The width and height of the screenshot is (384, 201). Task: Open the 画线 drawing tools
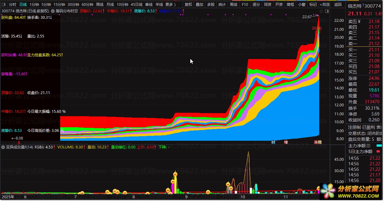tap(234, 5)
